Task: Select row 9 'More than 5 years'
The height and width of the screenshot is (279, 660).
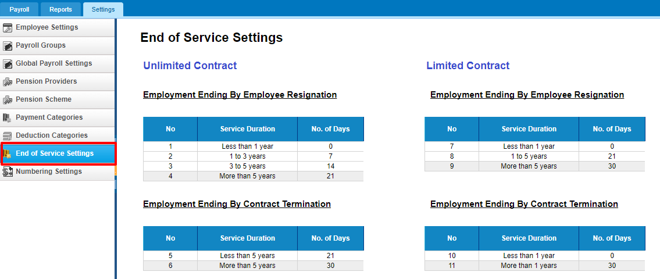Action: [534, 166]
